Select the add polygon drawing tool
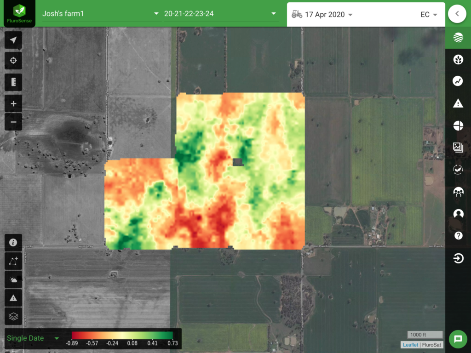The width and height of the screenshot is (471, 353). tap(13, 261)
